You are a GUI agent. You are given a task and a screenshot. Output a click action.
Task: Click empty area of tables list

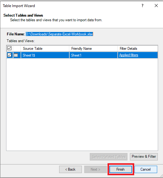tap(82, 105)
